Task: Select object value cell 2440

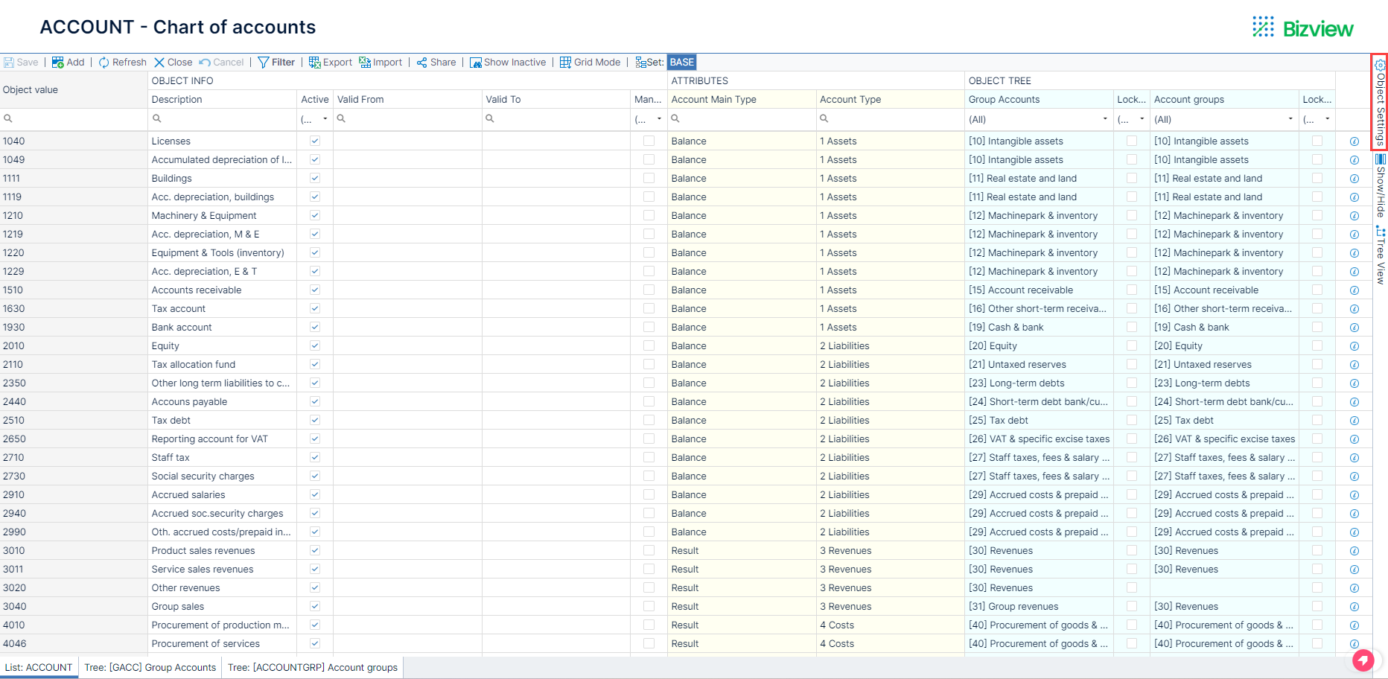Action: pyautogui.click(x=74, y=402)
